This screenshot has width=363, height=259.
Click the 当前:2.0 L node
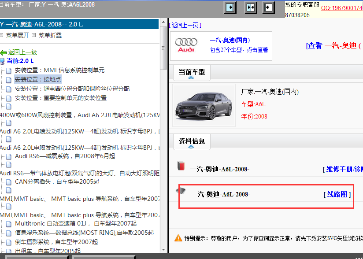[20, 61]
